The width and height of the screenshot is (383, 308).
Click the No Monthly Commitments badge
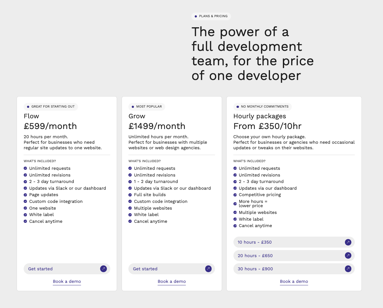263,107
